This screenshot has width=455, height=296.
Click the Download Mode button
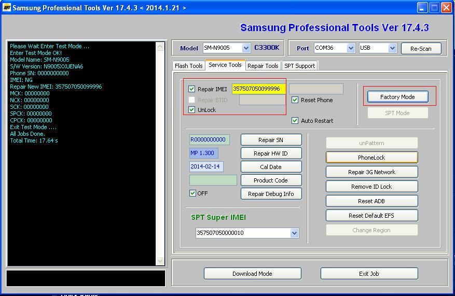pyautogui.click(x=253, y=273)
